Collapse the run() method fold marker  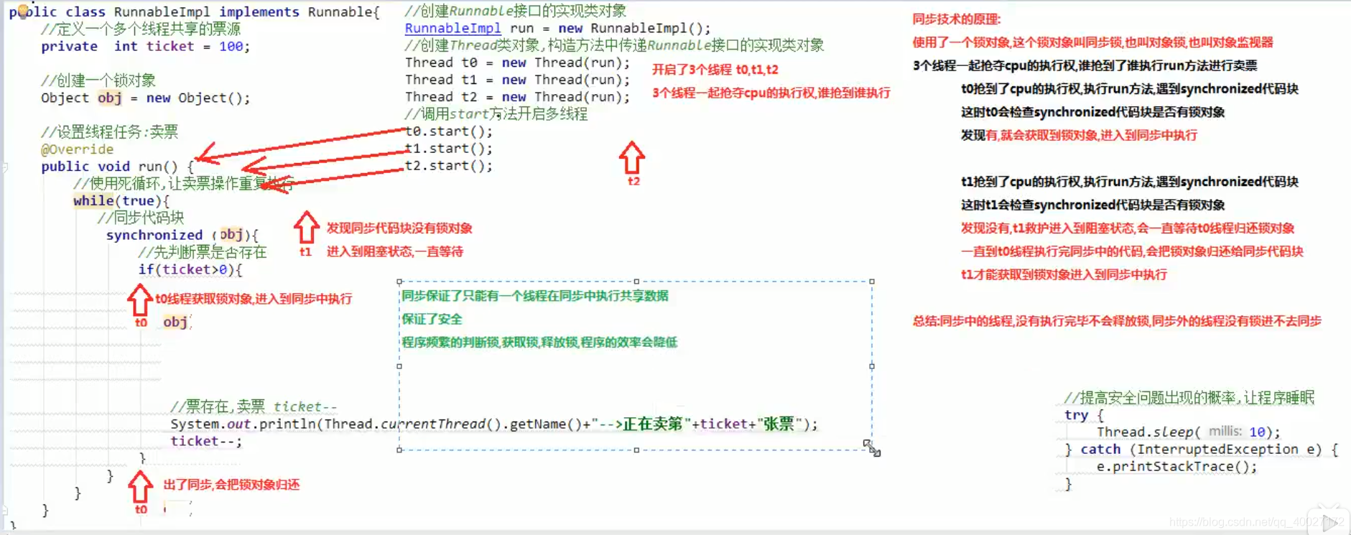(4, 167)
